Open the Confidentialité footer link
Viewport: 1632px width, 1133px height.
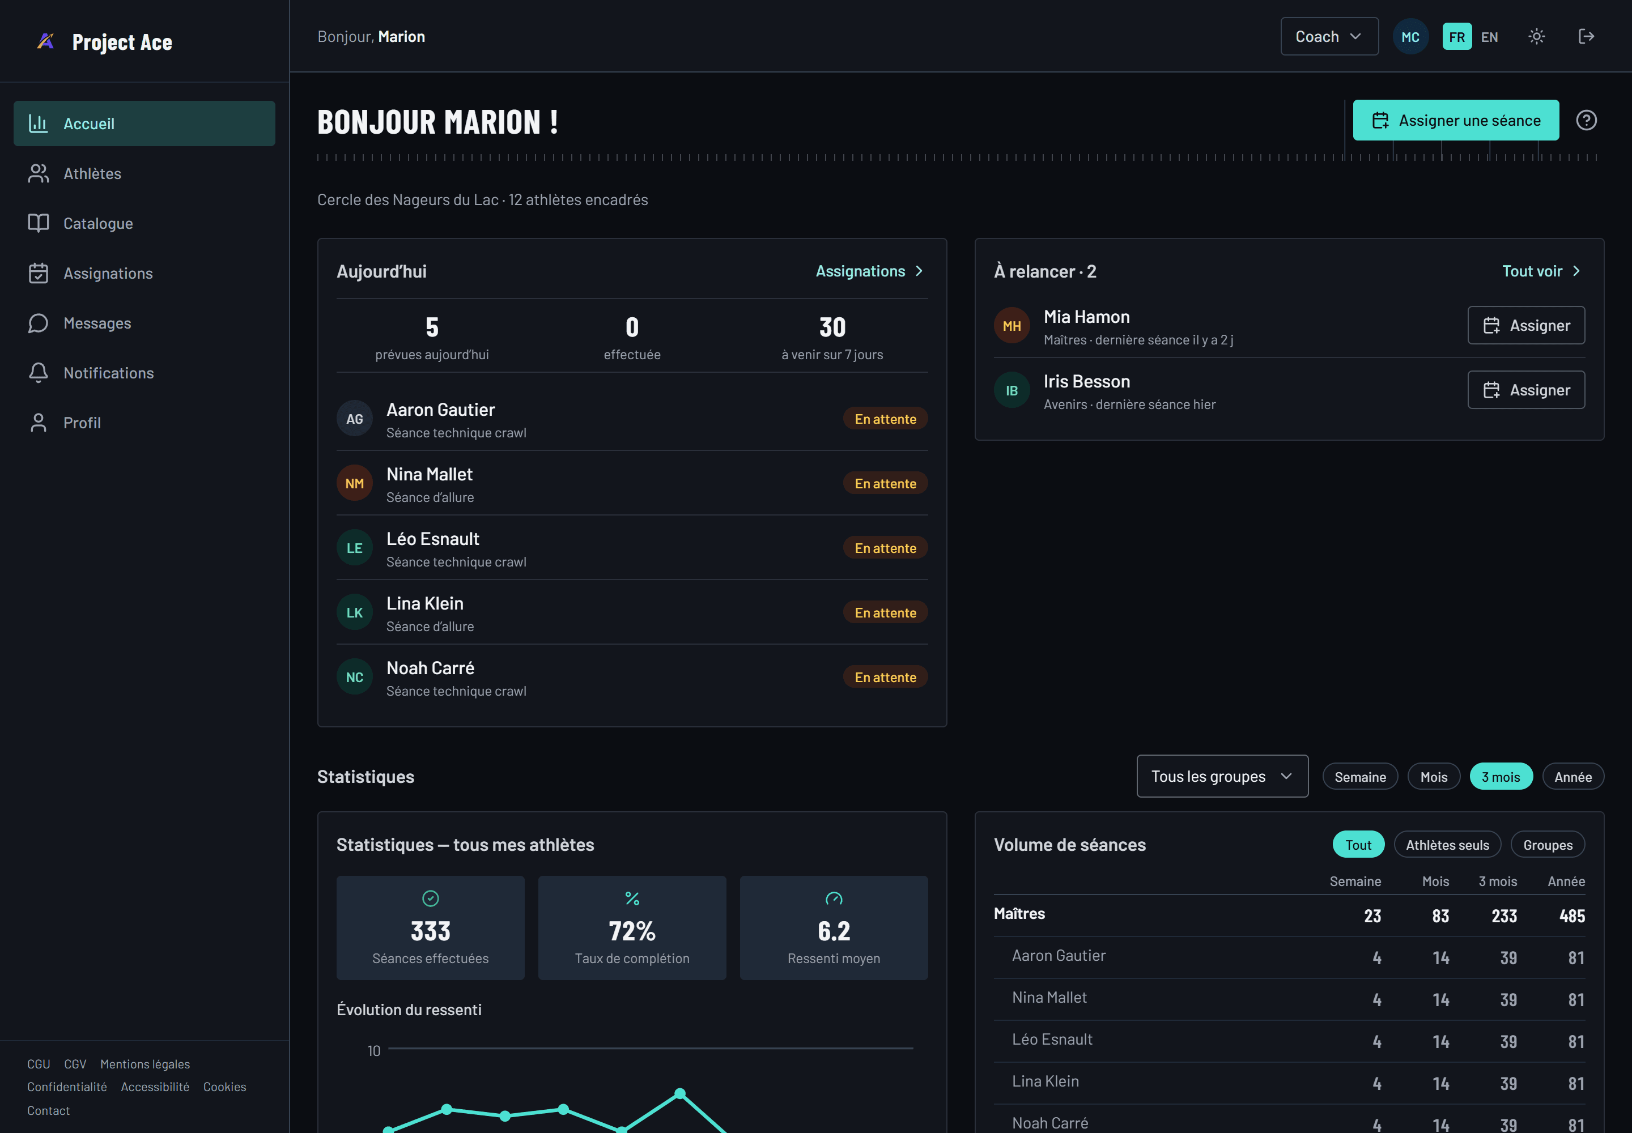click(67, 1086)
